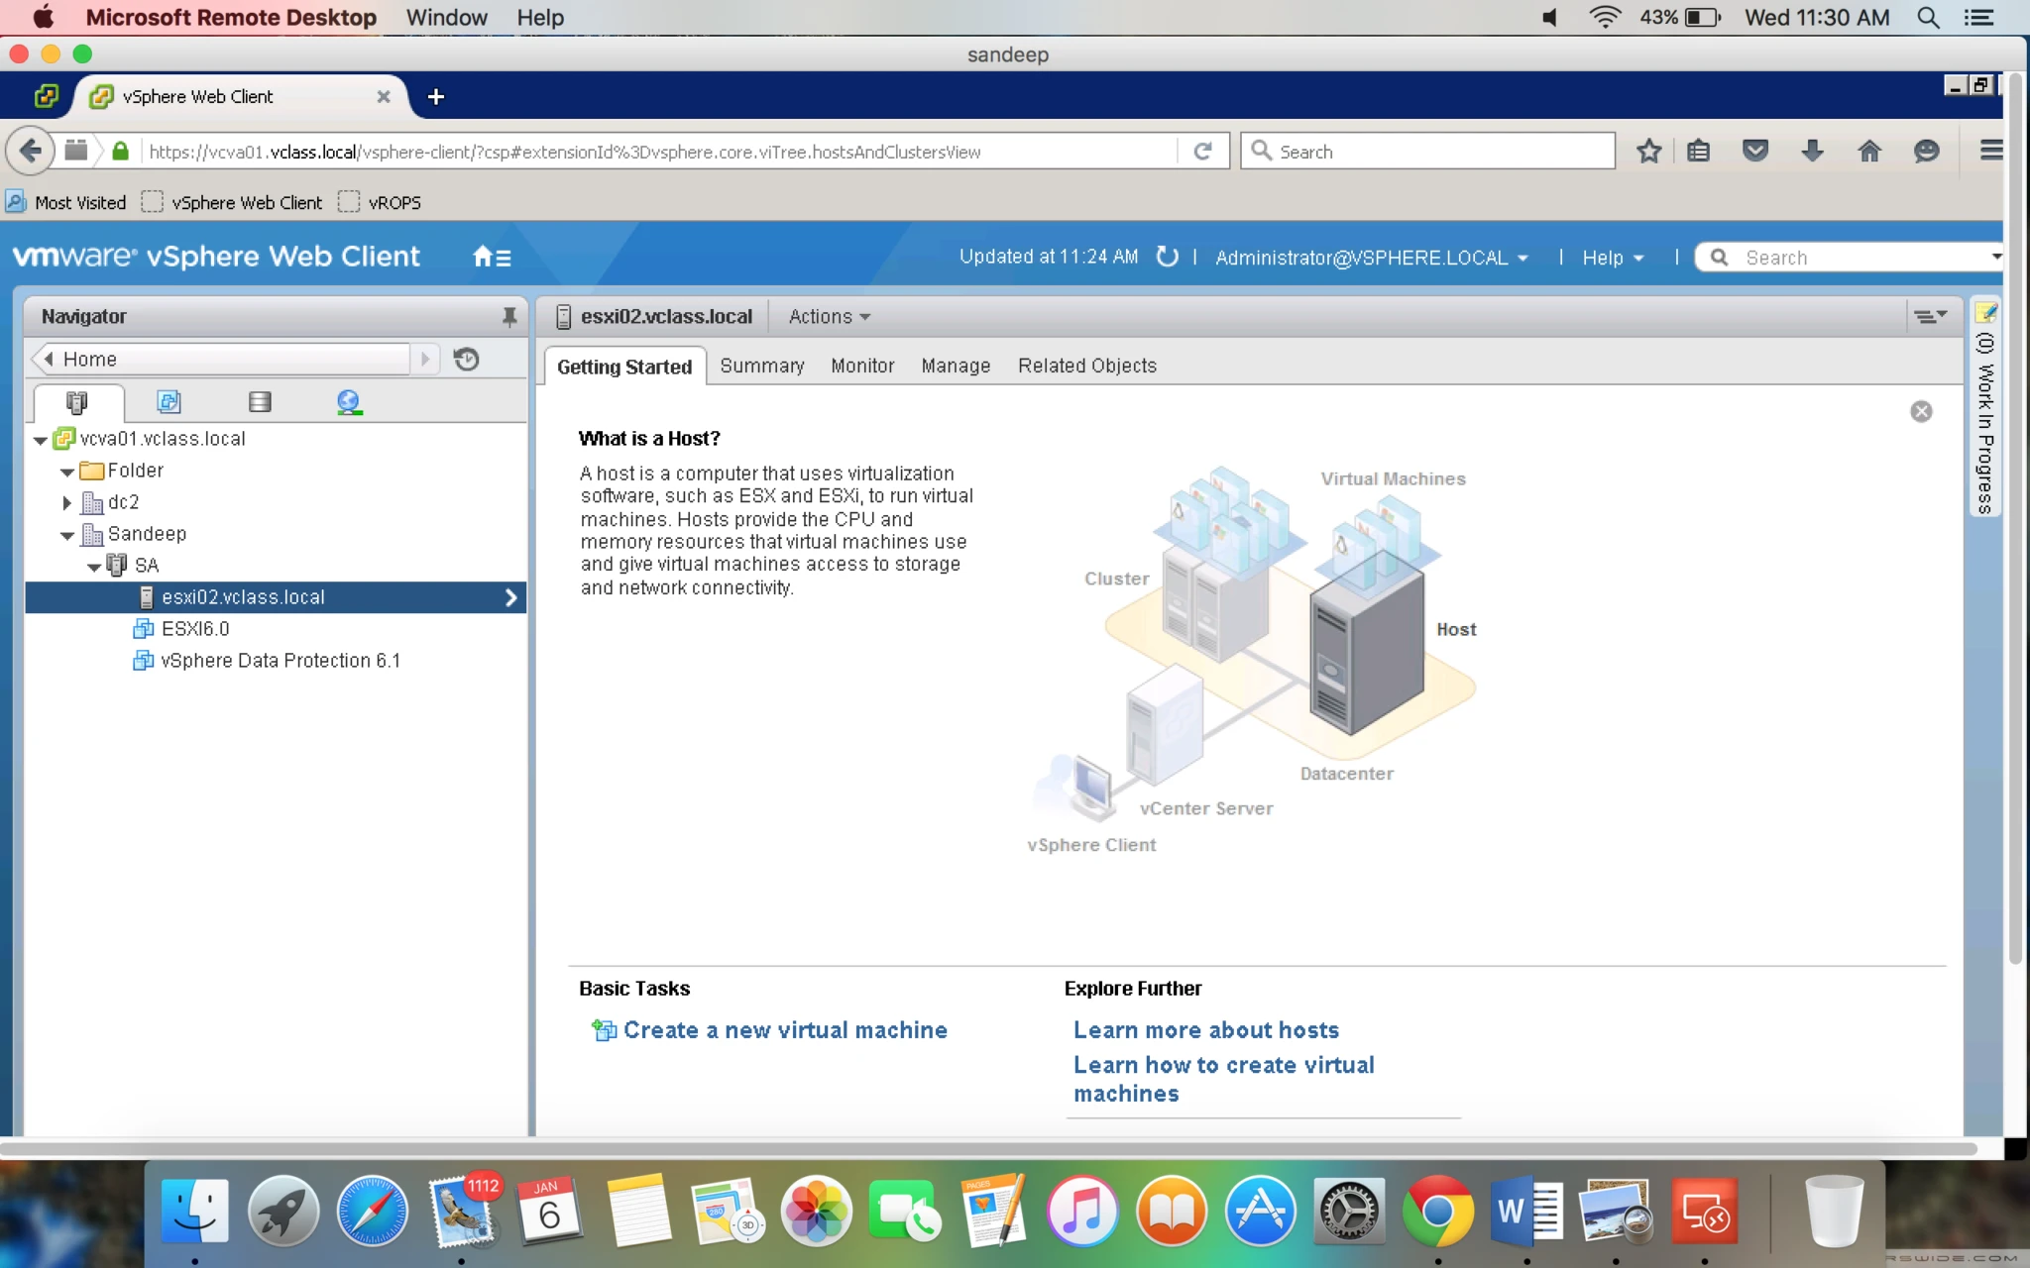Open Finder from the dock
2030x1268 pixels.
click(x=194, y=1211)
